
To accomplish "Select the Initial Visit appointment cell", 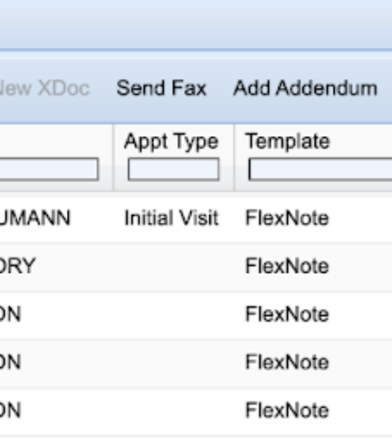I will 171,218.
